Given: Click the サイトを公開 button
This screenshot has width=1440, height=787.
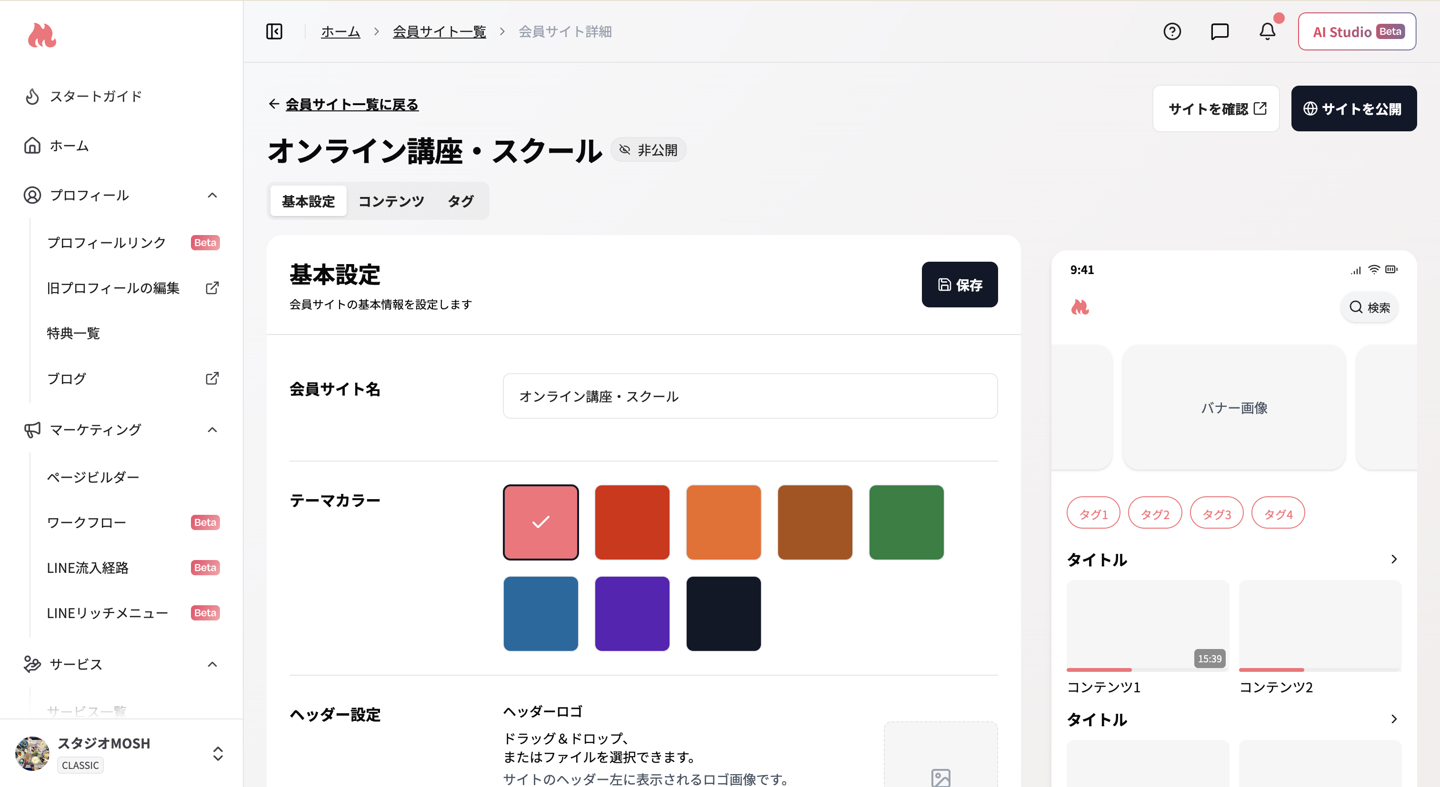Looking at the screenshot, I should point(1353,108).
